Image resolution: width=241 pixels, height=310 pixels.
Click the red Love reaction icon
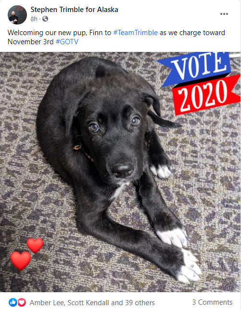22,302
